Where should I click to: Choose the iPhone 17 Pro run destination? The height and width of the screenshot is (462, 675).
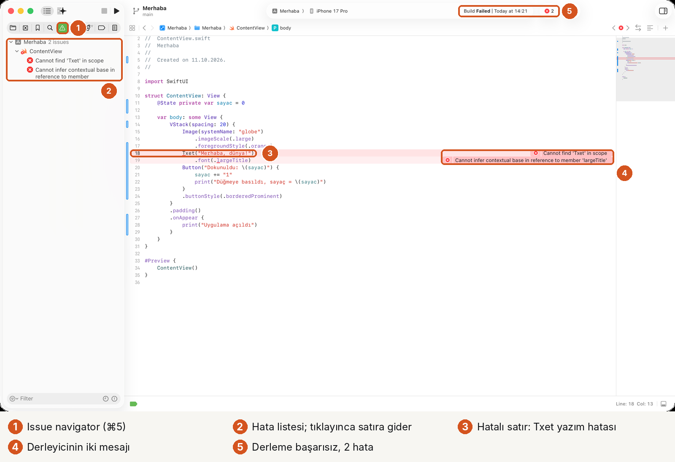tap(329, 11)
